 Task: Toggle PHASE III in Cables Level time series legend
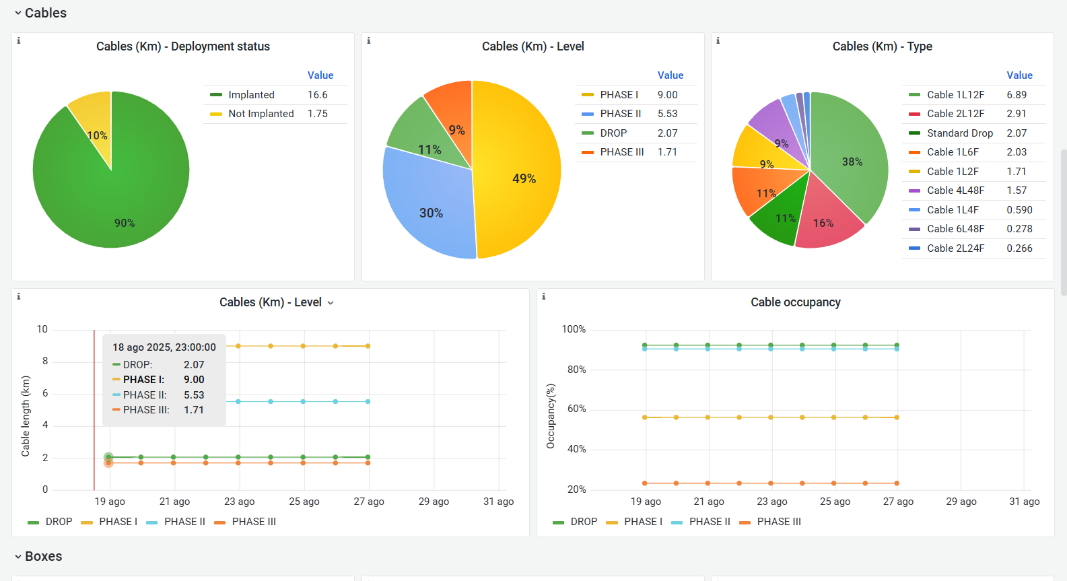click(x=254, y=522)
